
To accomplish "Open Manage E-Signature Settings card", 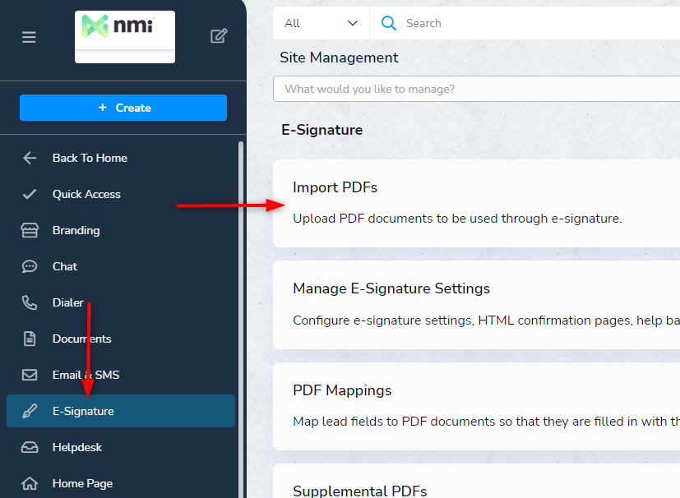I will click(476, 305).
